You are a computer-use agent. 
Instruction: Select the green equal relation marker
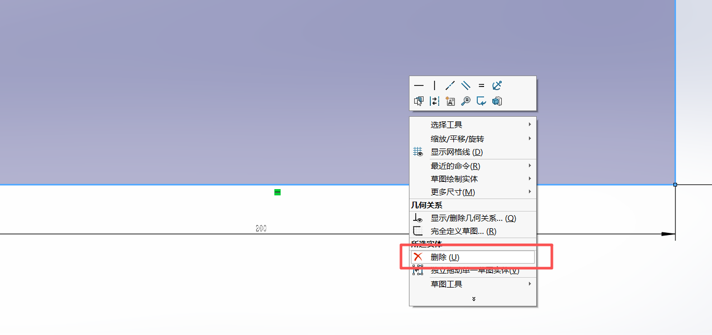click(x=277, y=192)
